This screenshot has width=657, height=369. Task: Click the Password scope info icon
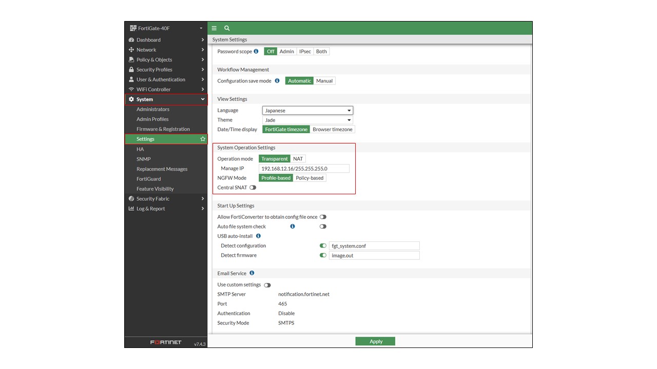pos(256,51)
